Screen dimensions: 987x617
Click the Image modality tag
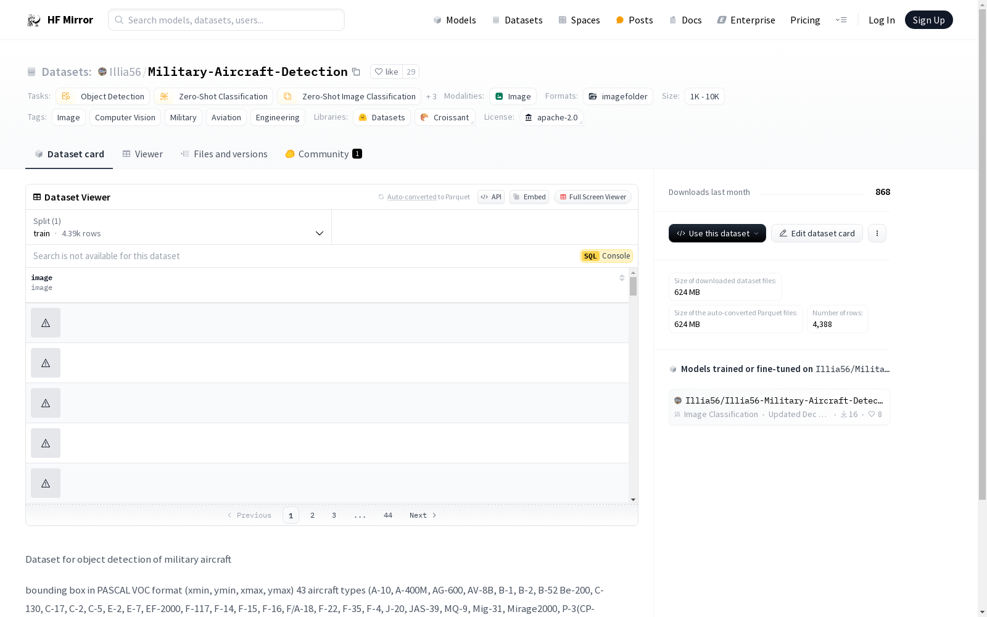tap(513, 96)
